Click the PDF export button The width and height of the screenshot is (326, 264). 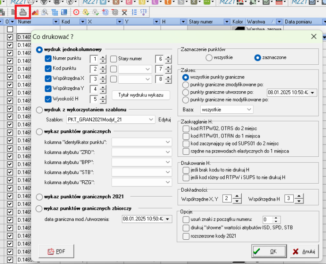tap(56, 251)
